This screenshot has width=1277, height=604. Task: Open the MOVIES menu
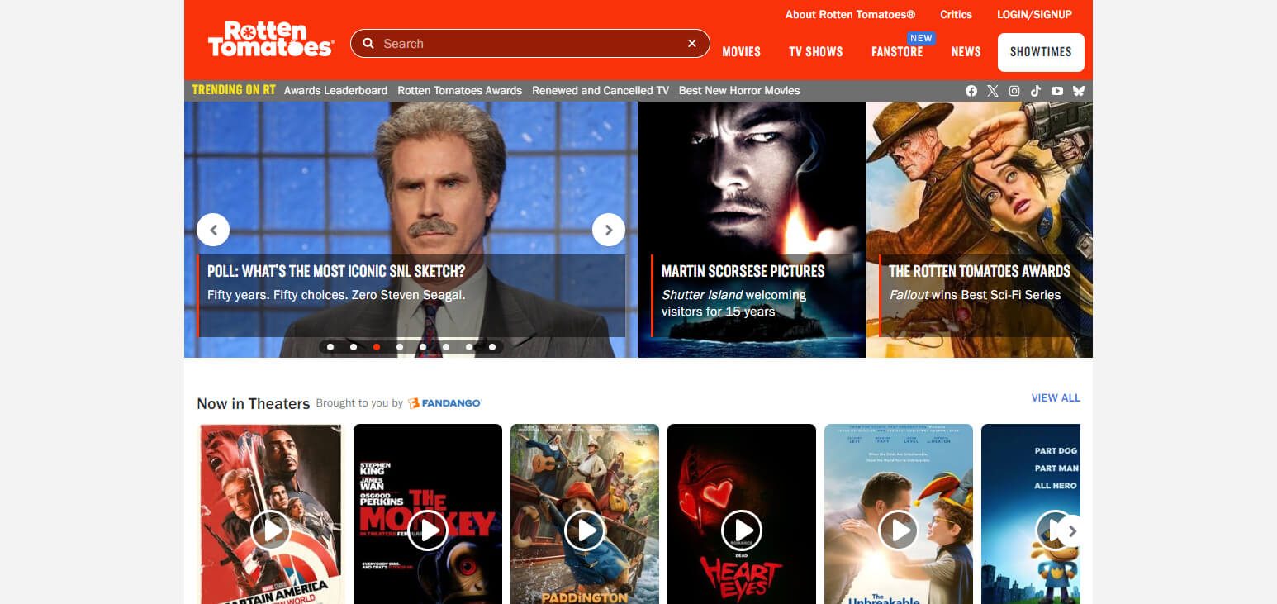pos(741,51)
